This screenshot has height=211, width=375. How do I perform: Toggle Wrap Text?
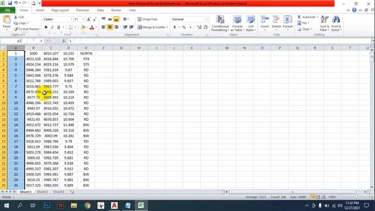click(x=147, y=19)
